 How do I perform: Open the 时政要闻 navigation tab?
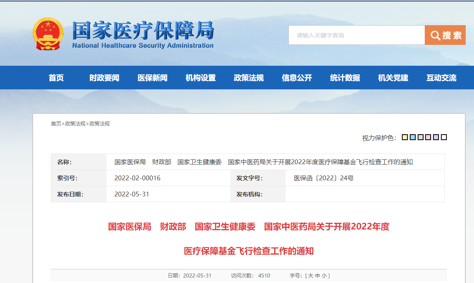pyautogui.click(x=104, y=78)
